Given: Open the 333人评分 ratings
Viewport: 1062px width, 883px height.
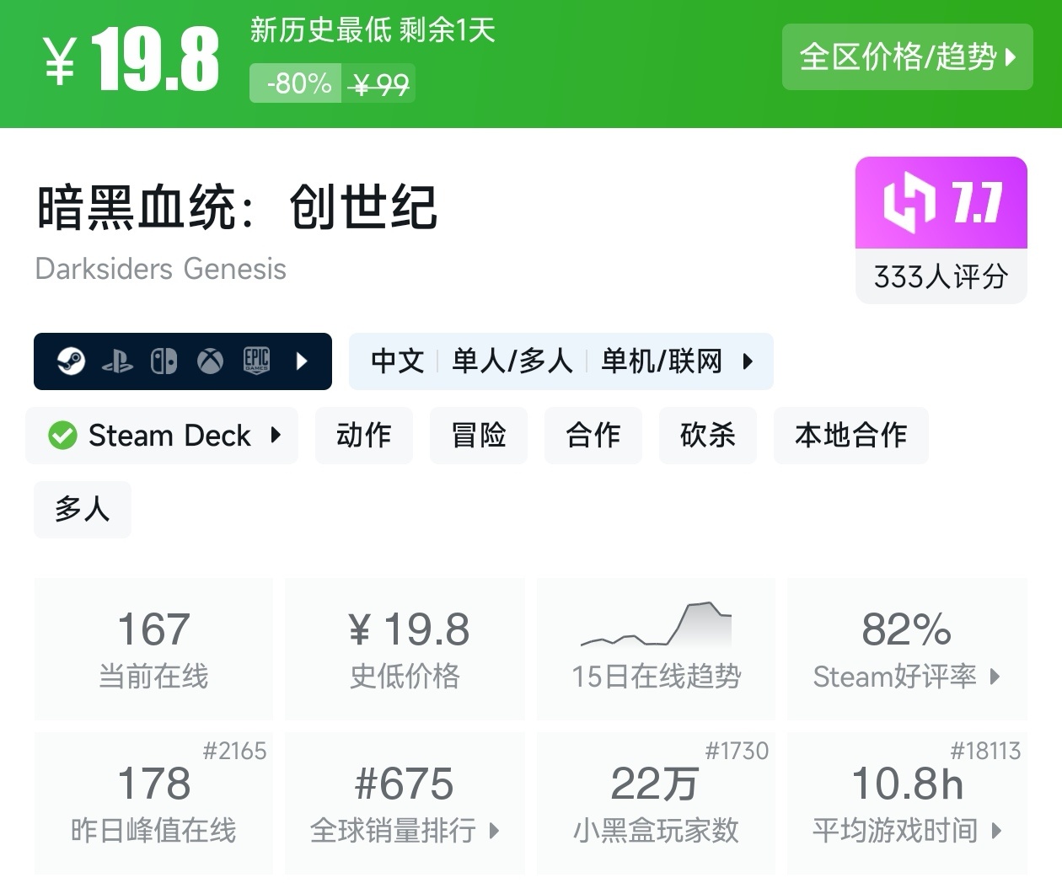Looking at the screenshot, I should 941,276.
